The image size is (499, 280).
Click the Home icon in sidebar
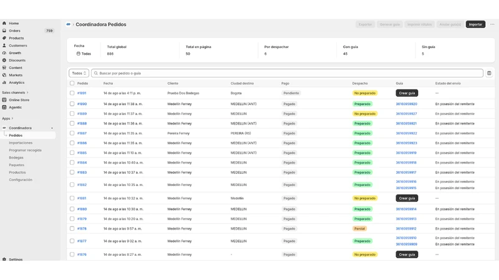4,23
